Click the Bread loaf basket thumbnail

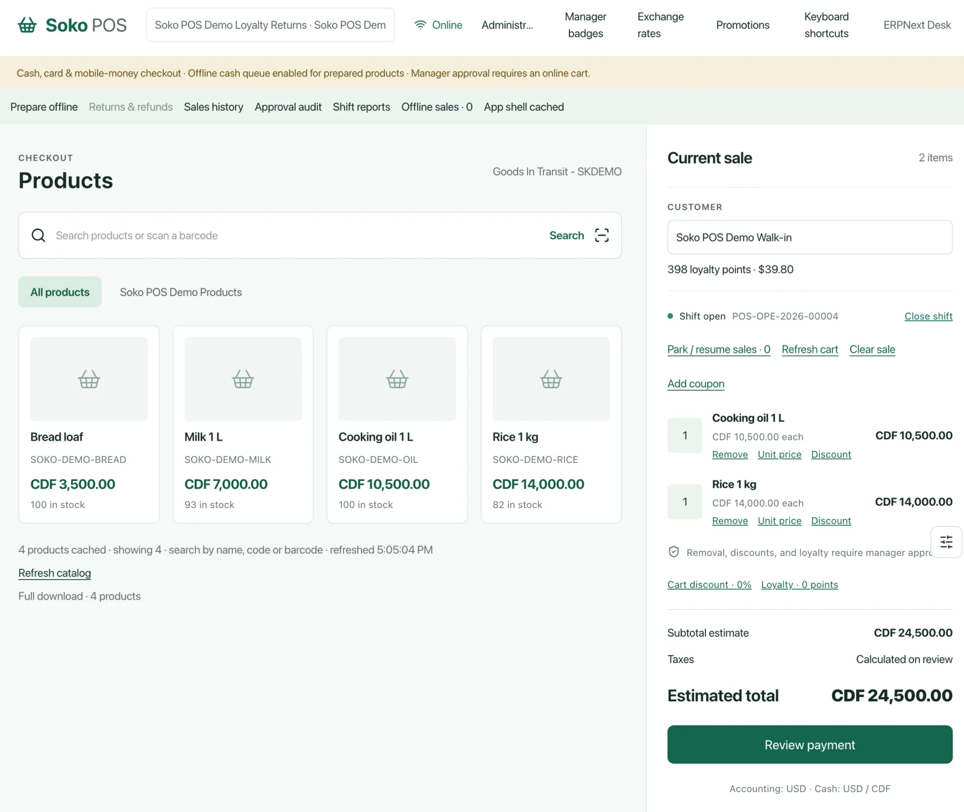pyautogui.click(x=89, y=379)
